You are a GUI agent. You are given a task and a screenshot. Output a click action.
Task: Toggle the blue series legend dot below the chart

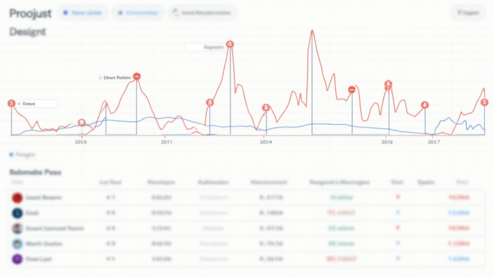[x=11, y=155]
